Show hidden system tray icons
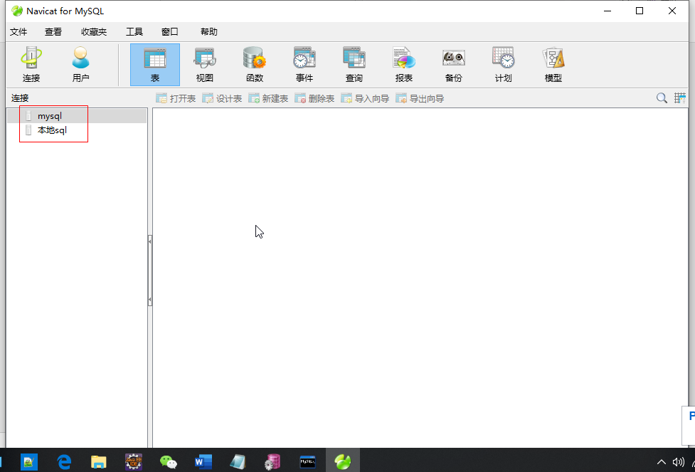This screenshot has width=695, height=472. tap(662, 462)
